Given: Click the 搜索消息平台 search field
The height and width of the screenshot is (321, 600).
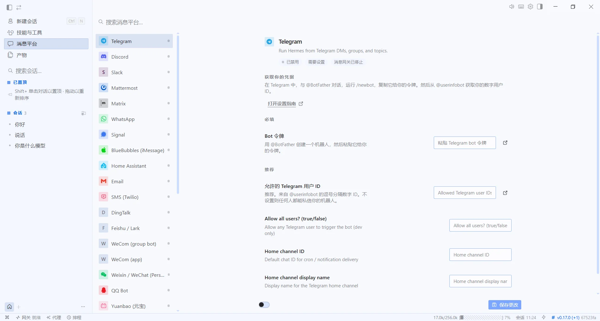Looking at the screenshot, I should point(134,22).
